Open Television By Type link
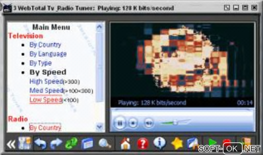 40,63
